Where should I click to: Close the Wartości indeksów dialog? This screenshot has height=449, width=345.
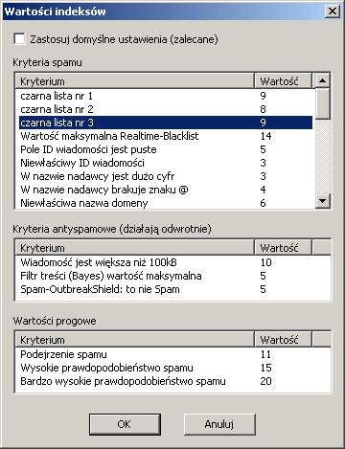[333, 11]
